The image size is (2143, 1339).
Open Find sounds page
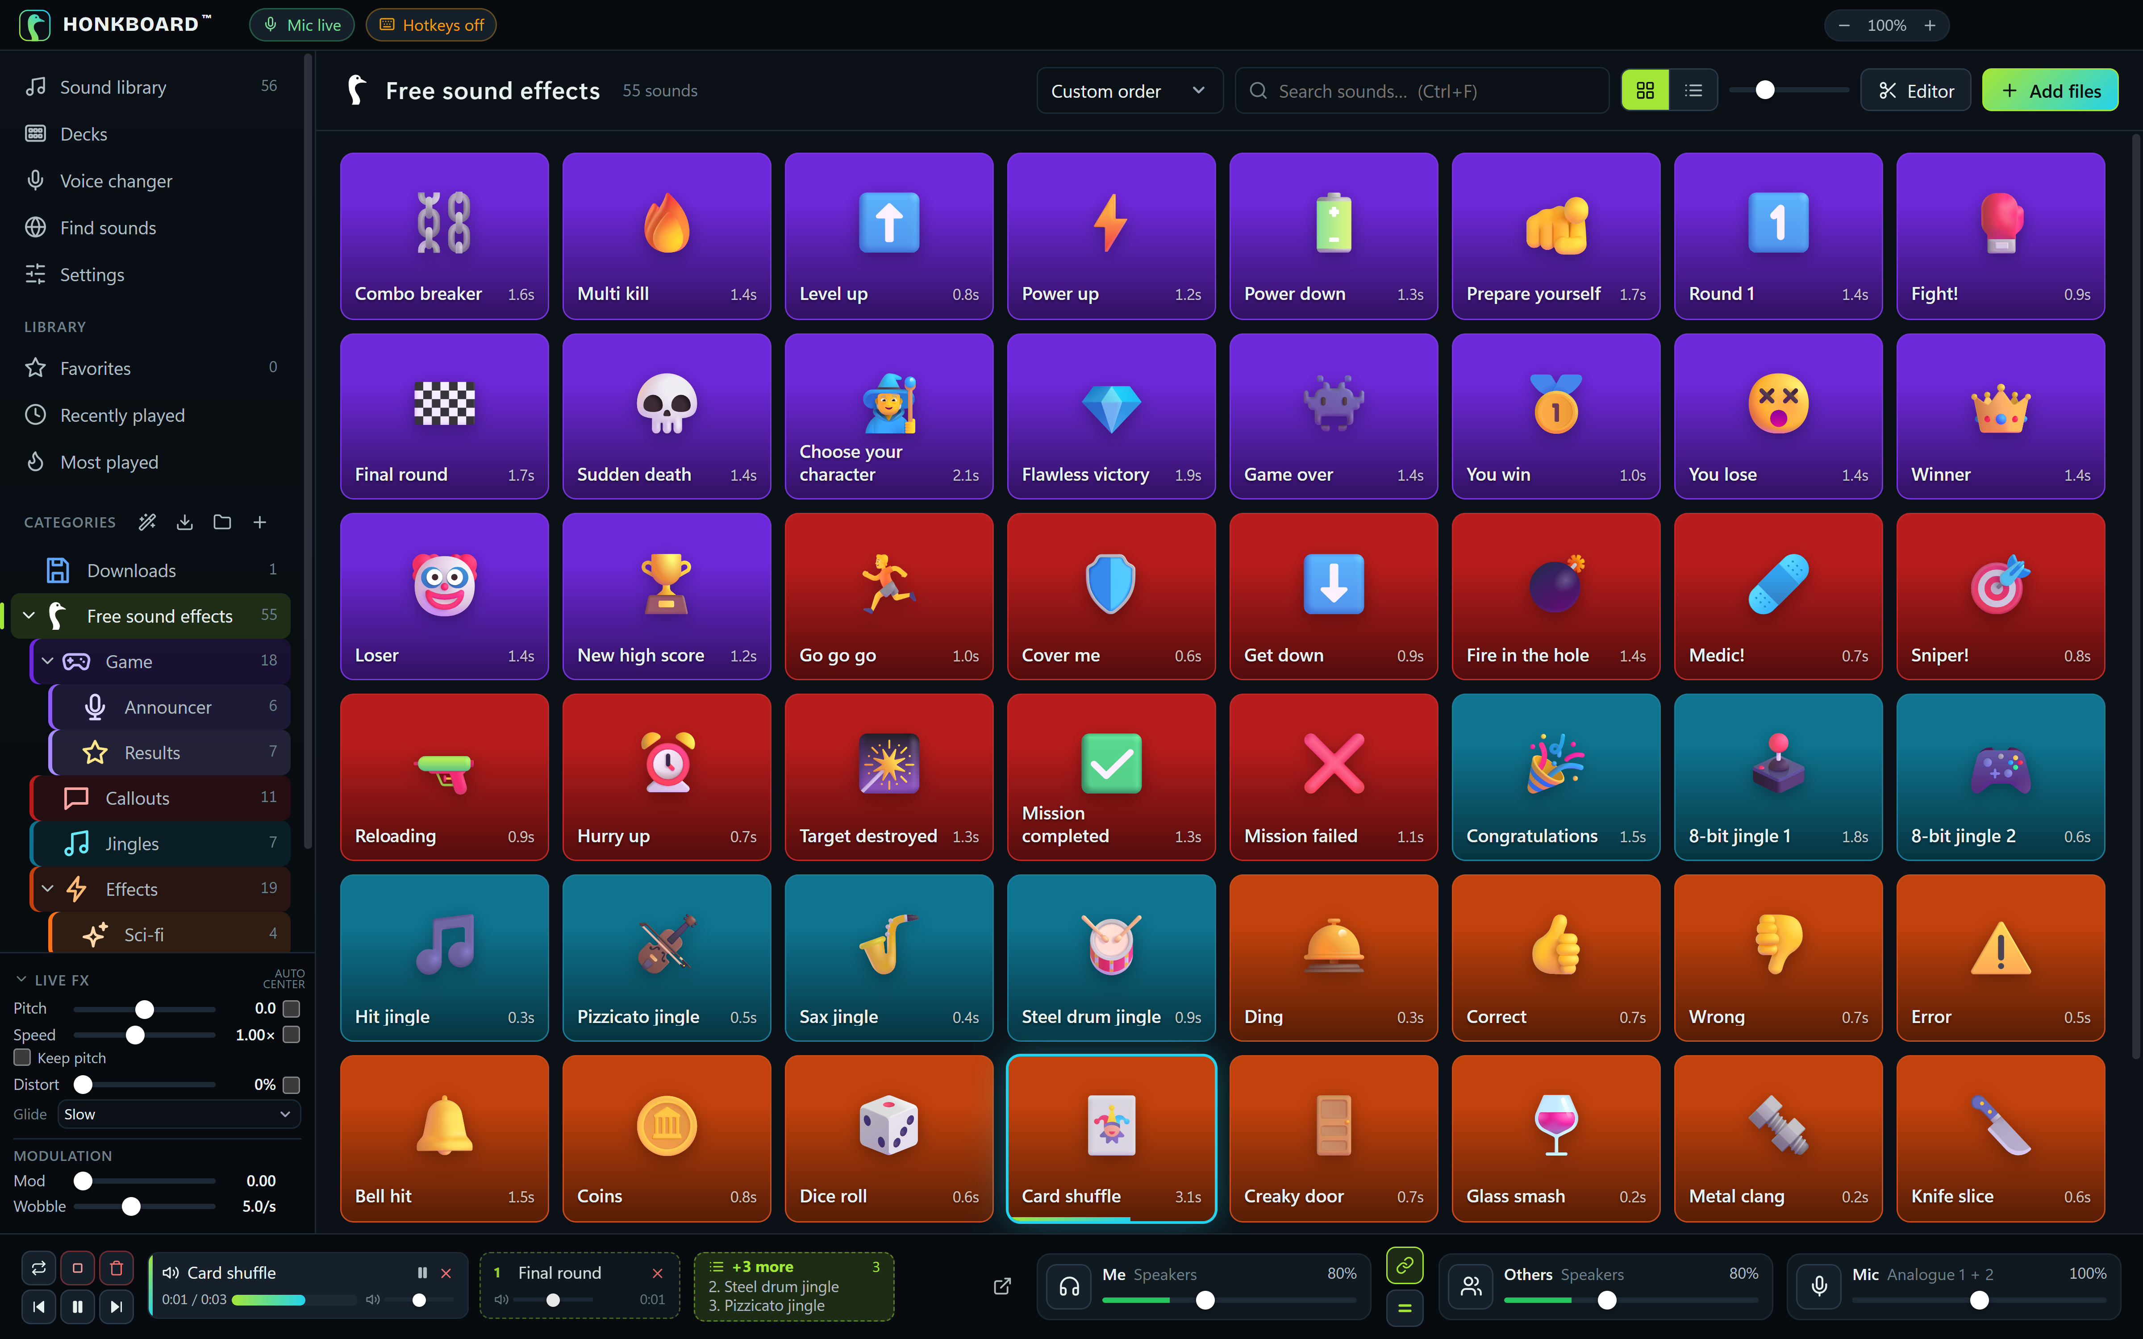[x=150, y=228]
